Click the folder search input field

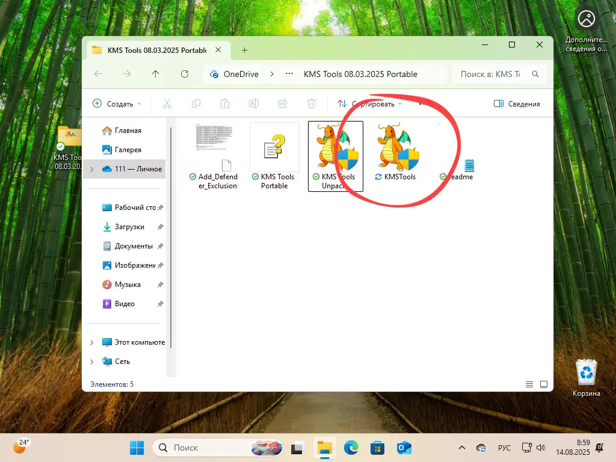point(490,74)
